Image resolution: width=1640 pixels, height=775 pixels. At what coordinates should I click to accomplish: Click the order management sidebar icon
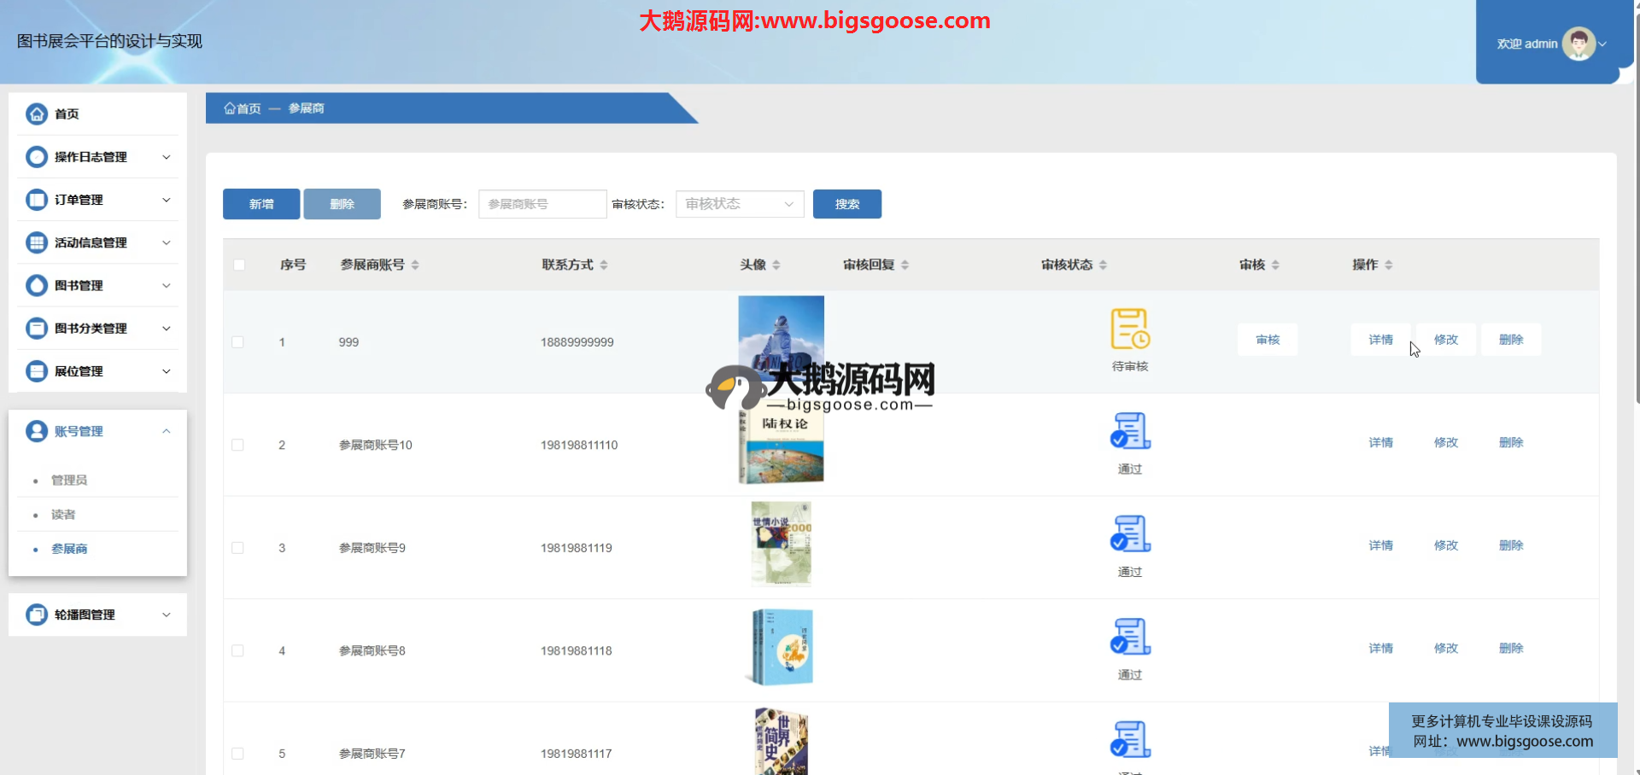click(x=37, y=200)
